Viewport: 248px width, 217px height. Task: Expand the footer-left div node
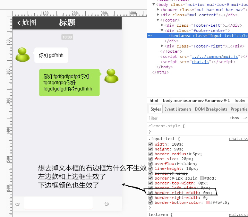(162, 25)
